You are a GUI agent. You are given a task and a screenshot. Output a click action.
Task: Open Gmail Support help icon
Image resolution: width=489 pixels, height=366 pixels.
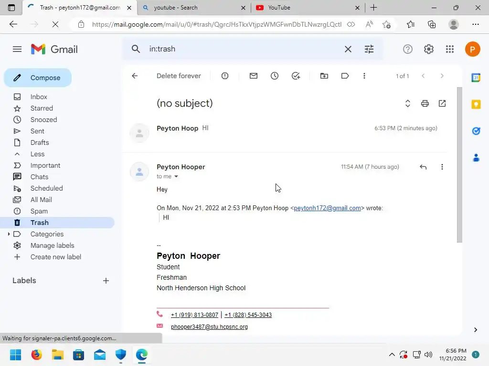[408, 49]
